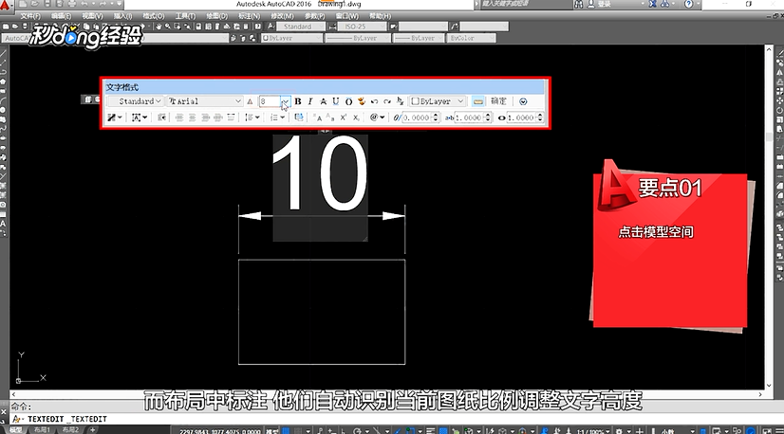Switch to the 布局1 layout tab
This screenshot has width=784, height=434.
42,429
